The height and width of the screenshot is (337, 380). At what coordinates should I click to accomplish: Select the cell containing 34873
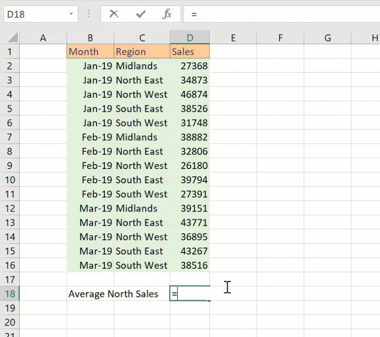(190, 80)
